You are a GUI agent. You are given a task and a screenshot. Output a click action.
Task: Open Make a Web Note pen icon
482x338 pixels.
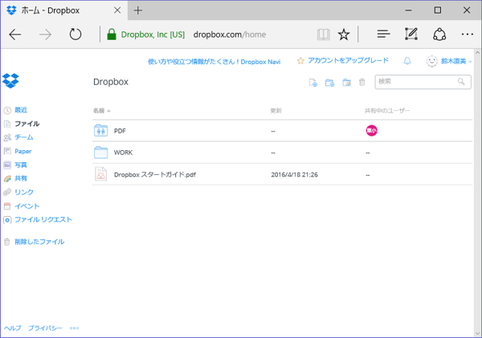411,34
